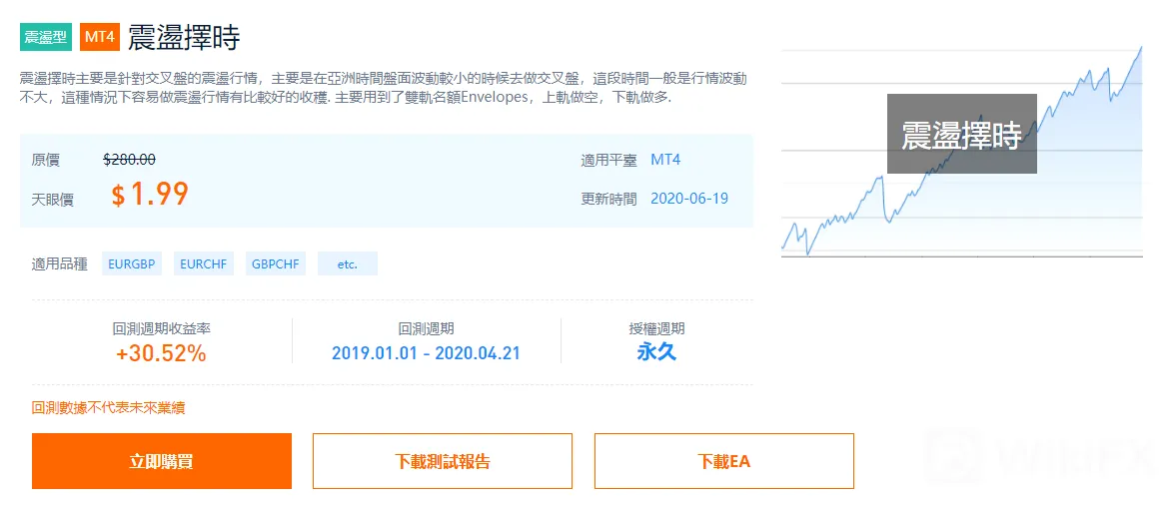Image resolution: width=1168 pixels, height=506 pixels.
Task: Click the 下載EA button
Action: (x=724, y=461)
